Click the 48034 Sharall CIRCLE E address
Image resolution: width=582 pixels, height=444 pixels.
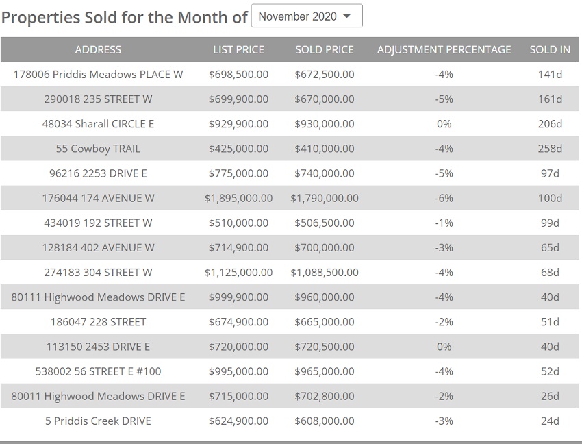(98, 124)
